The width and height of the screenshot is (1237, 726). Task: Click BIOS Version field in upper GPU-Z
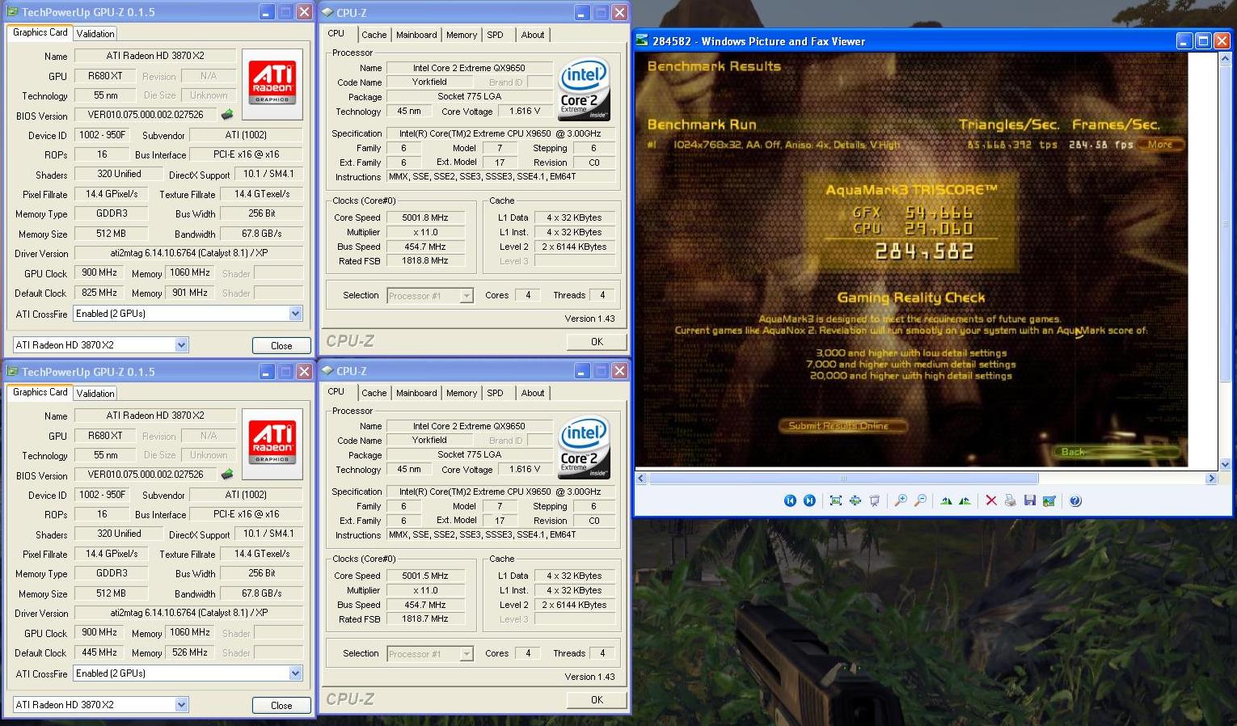(147, 115)
